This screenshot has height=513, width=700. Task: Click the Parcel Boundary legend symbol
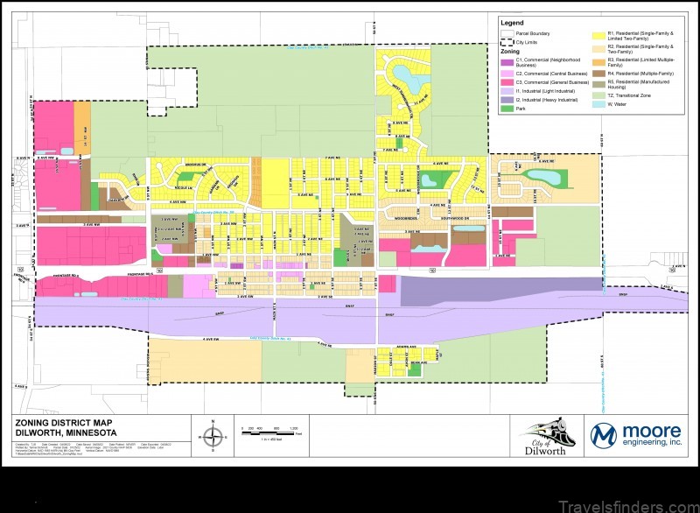pyautogui.click(x=507, y=34)
